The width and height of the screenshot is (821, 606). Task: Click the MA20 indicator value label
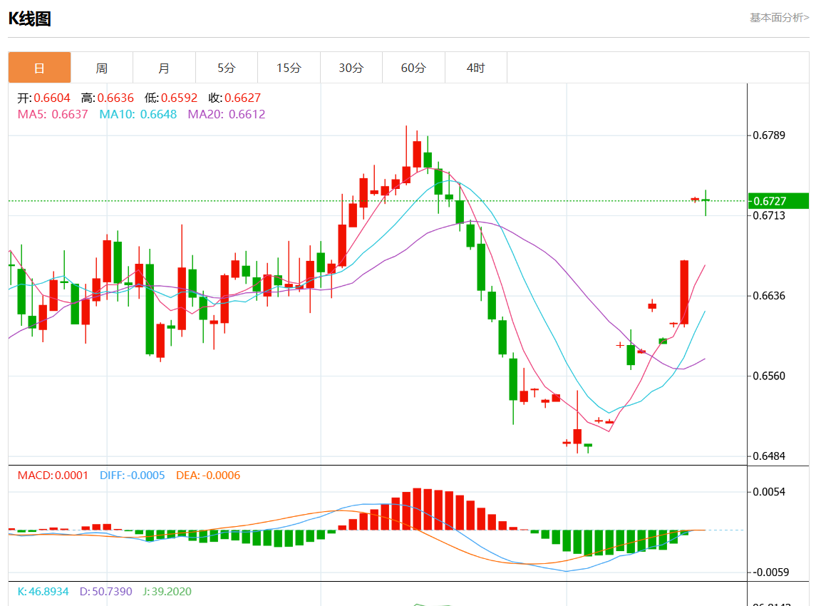pyautogui.click(x=227, y=114)
